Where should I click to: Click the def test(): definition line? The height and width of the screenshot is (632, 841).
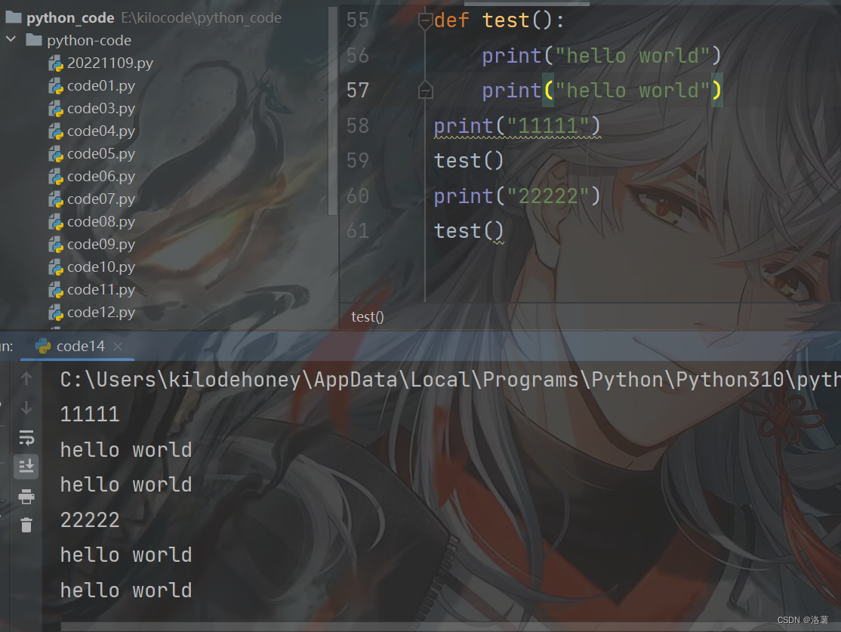coord(499,21)
